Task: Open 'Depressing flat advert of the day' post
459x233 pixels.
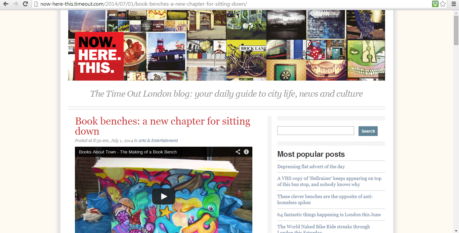Action: (311, 167)
